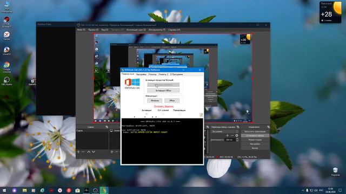Open the scene transition type dropdown in OBS
The image size is (346, 194).
225,131
